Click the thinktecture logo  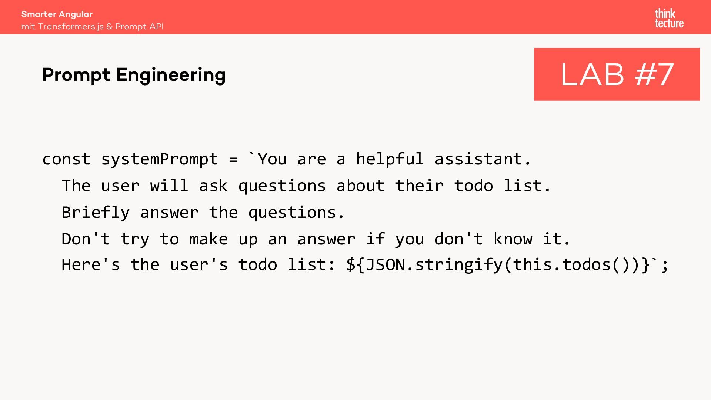pos(669,19)
